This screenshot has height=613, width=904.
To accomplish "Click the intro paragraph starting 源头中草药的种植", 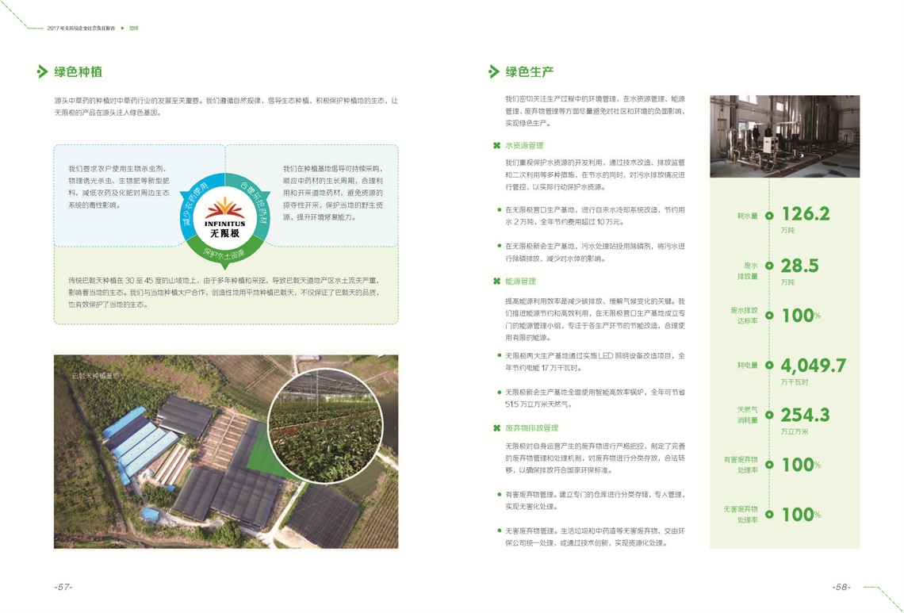I will [226, 107].
